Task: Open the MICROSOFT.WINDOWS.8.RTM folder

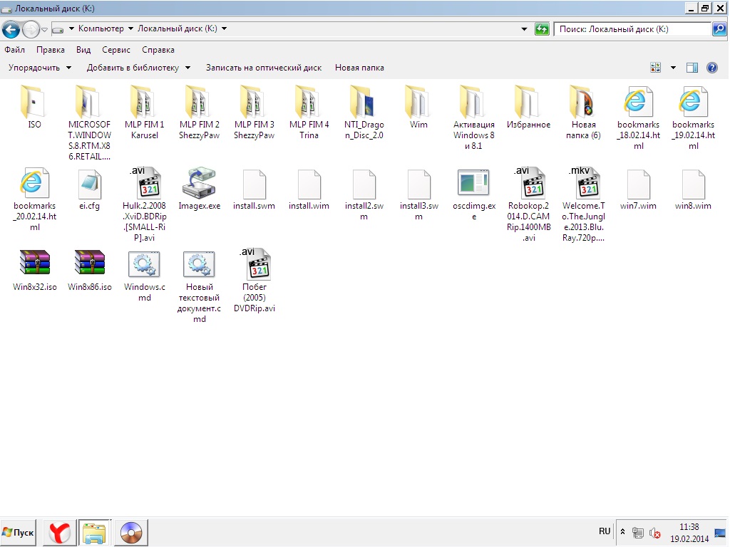Action: [89, 101]
